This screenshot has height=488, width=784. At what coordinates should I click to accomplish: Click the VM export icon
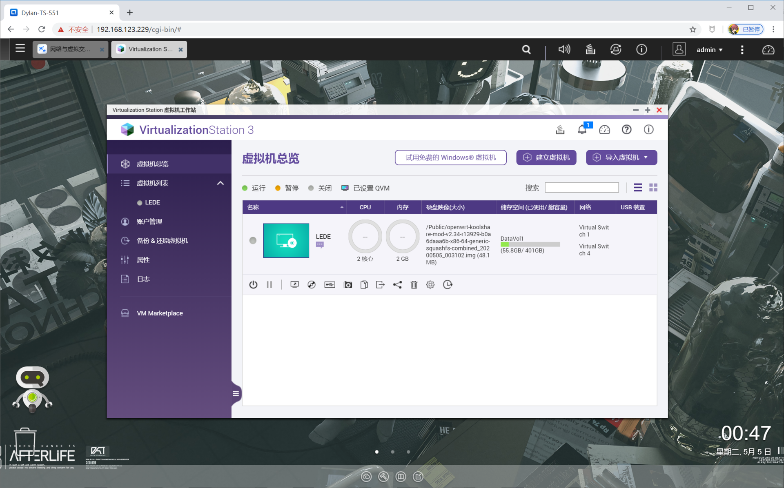tap(380, 285)
